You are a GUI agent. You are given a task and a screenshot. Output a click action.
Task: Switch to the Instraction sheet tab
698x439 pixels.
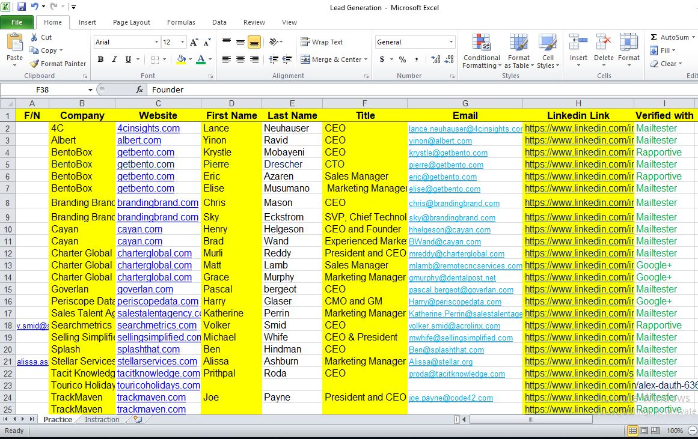coord(102,419)
